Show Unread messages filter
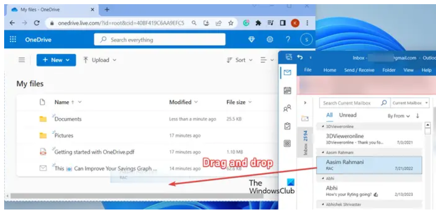 (x=348, y=115)
